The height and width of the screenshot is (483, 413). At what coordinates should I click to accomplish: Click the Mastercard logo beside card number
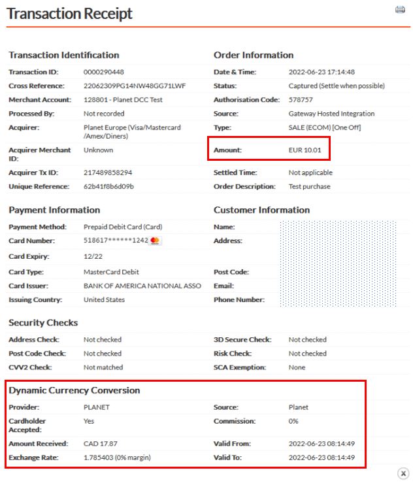tap(155, 241)
